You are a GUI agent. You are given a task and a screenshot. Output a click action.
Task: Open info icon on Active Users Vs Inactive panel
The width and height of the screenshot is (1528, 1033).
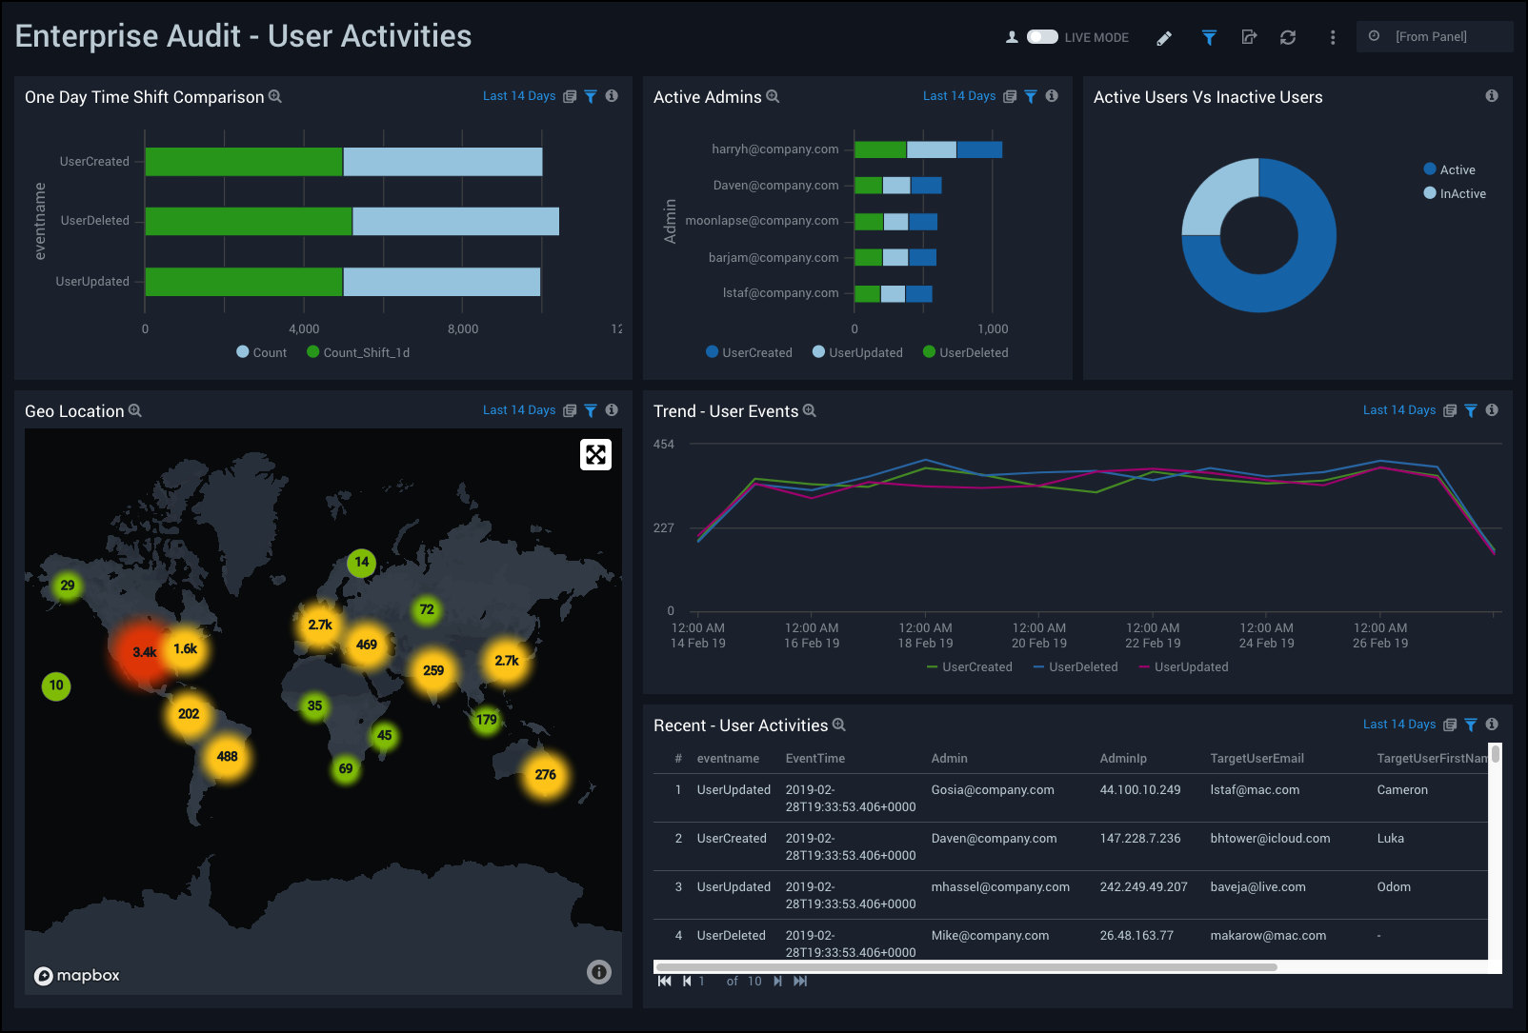[1492, 96]
